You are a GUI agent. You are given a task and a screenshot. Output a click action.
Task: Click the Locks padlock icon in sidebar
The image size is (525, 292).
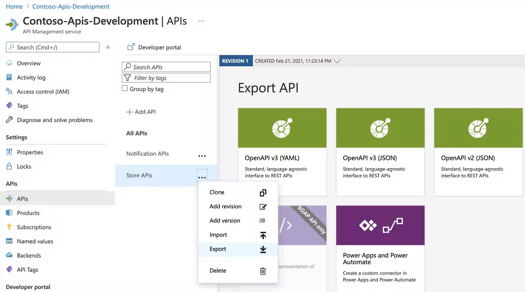[9, 166]
